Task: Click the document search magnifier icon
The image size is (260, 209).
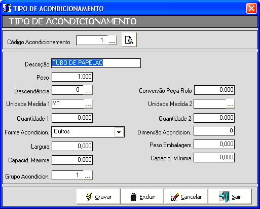Action: tap(129, 40)
